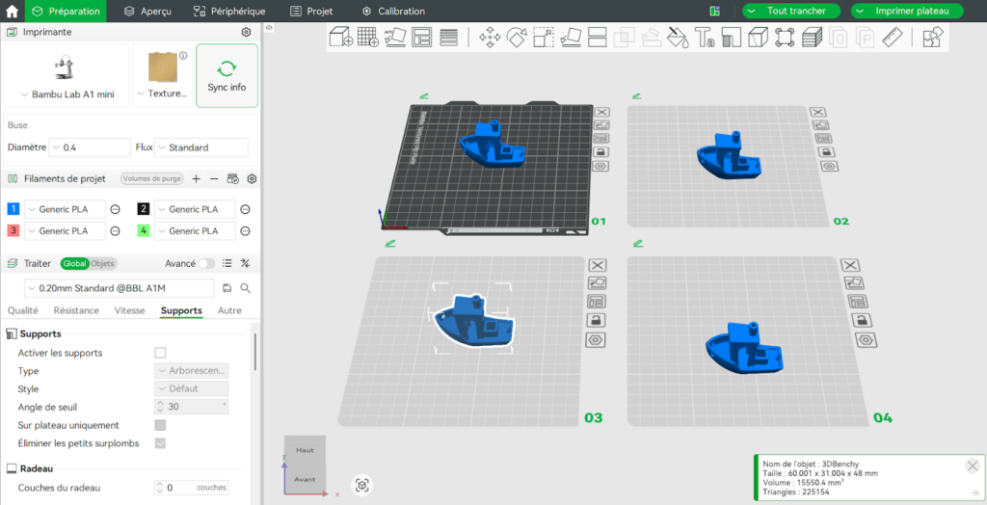This screenshot has width=987, height=505.
Task: Enable the Activer les supports checkbox
Action: tap(161, 353)
